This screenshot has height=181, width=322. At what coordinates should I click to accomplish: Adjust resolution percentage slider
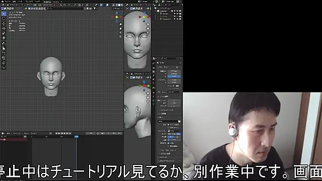174,76
